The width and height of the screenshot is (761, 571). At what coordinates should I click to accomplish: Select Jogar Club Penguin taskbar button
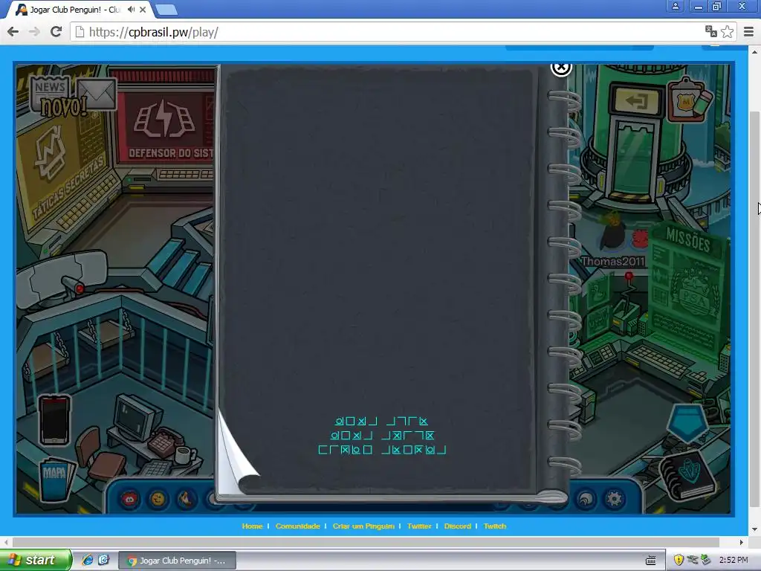click(x=177, y=561)
